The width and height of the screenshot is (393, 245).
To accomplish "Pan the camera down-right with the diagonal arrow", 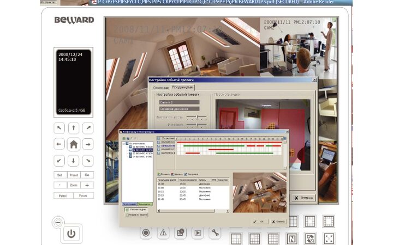I will point(88,161).
